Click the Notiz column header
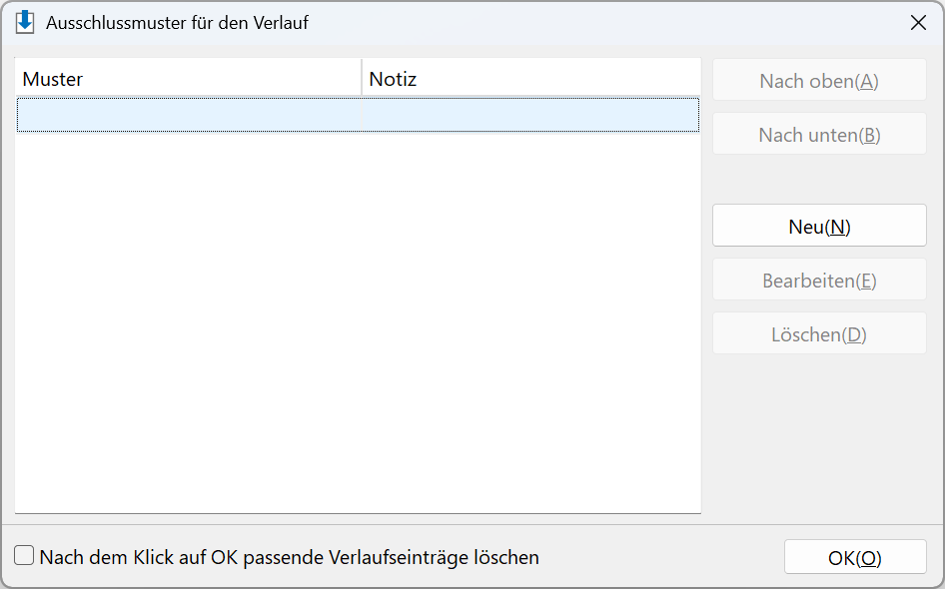The height and width of the screenshot is (589, 945). tap(531, 79)
